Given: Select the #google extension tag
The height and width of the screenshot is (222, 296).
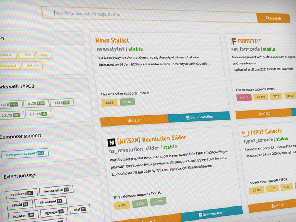Looking at the screenshot, I should pos(54,212).
